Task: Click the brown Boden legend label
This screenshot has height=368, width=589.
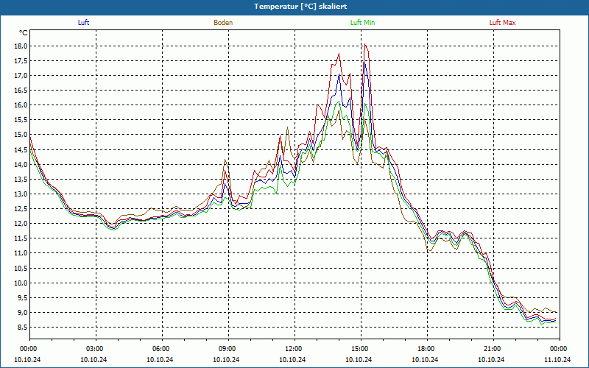Action: click(223, 23)
